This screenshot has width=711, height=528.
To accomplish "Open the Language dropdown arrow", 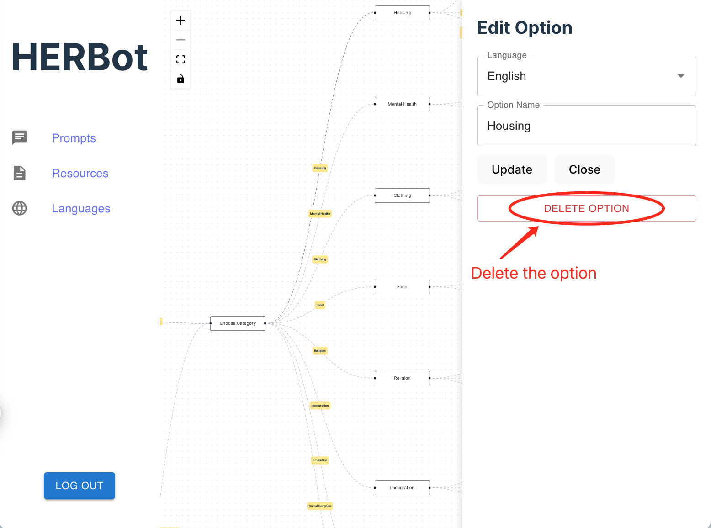I will click(680, 76).
